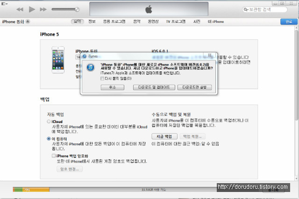Check the 다시 묻지 않음 checkbox
The height and width of the screenshot is (199, 299).
tap(102, 78)
